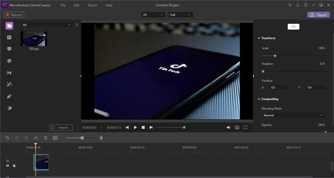This screenshot has height=178, width=334.
Task: Start voiceover with the microphone icon
Action: (101, 138)
